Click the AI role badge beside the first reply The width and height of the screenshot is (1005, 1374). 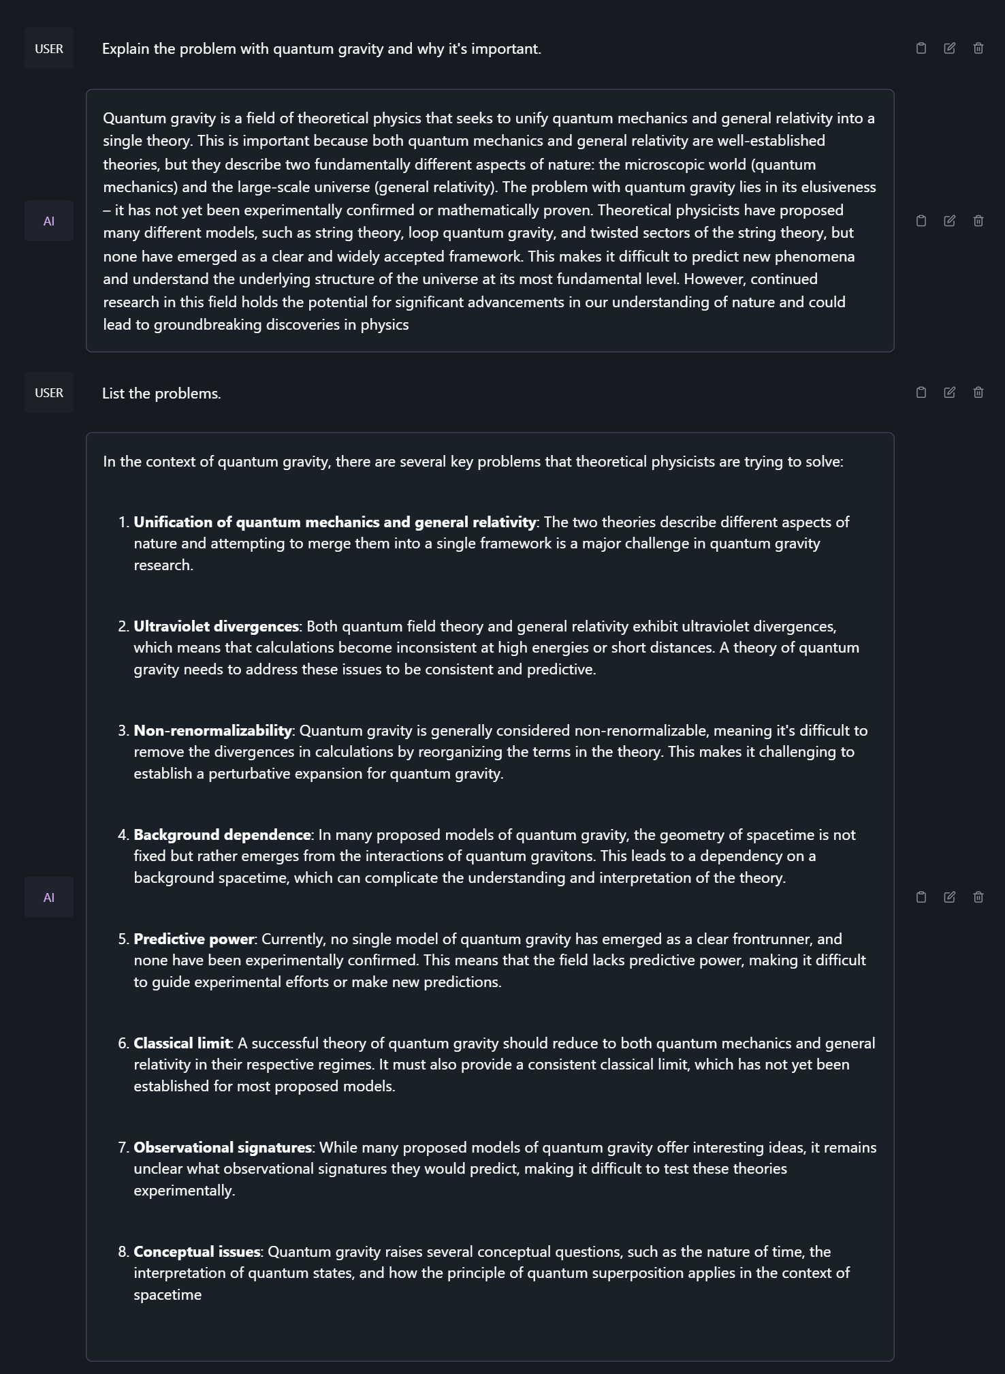coord(49,221)
